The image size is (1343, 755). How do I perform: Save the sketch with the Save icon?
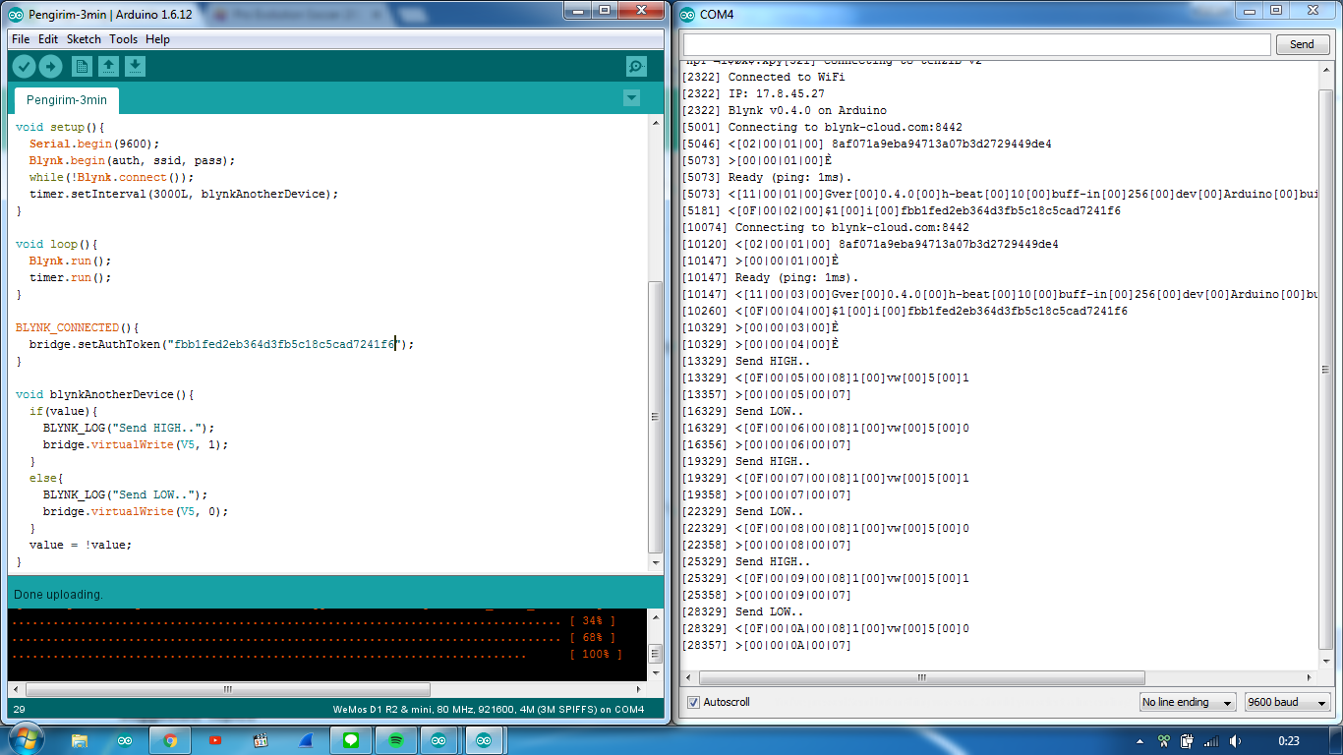coord(136,66)
